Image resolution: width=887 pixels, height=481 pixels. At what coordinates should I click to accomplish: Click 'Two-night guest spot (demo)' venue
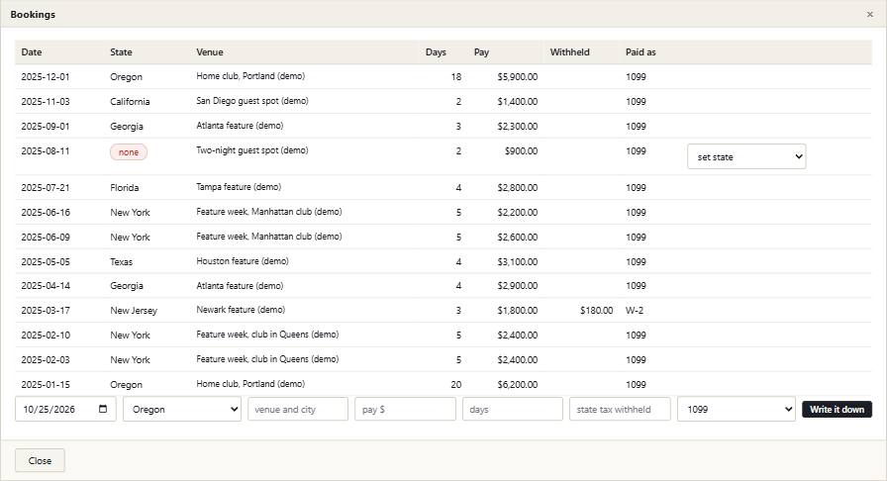click(x=252, y=150)
